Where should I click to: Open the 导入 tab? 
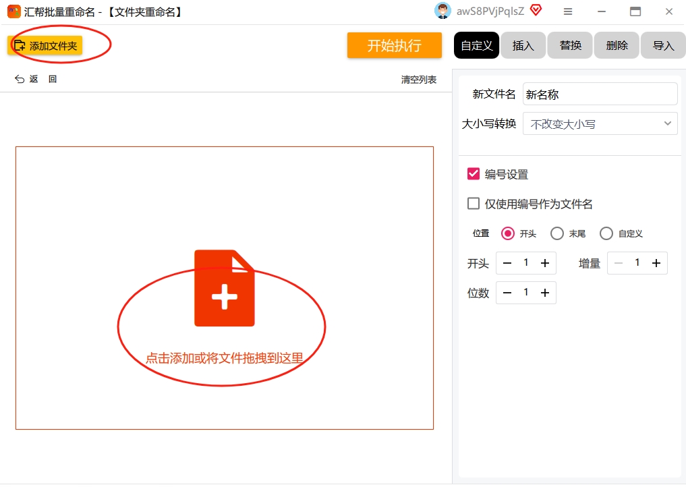point(663,45)
